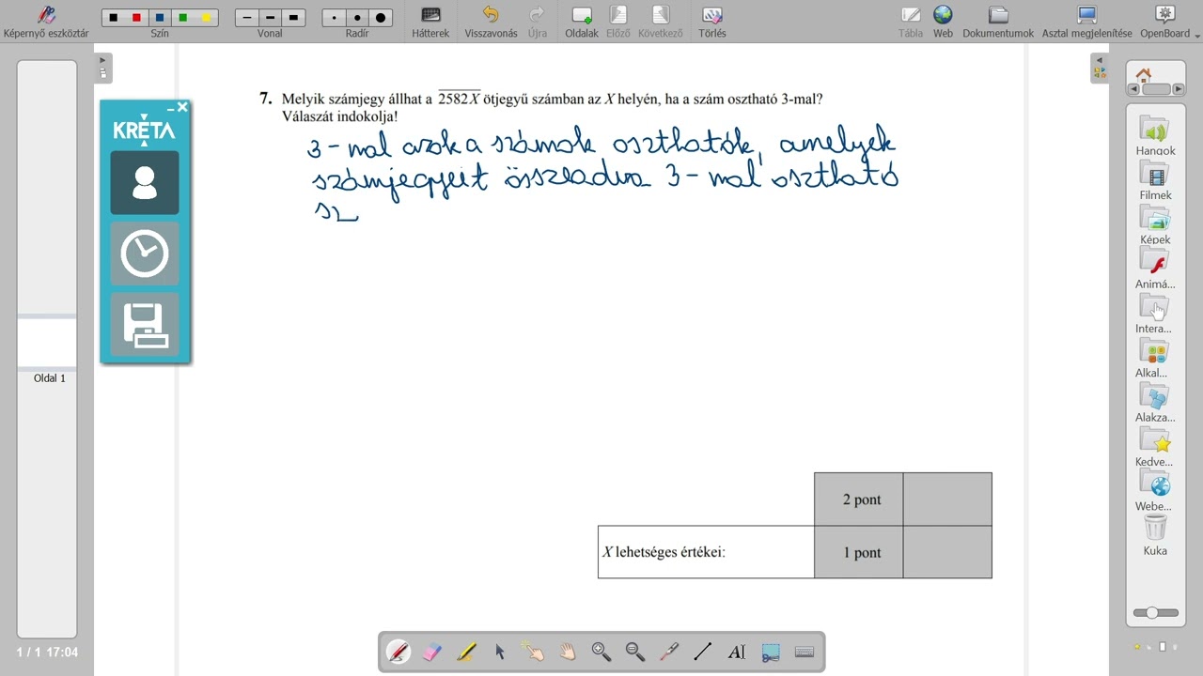
Task: Navigate library path forward arrow
Action: tap(1177, 89)
